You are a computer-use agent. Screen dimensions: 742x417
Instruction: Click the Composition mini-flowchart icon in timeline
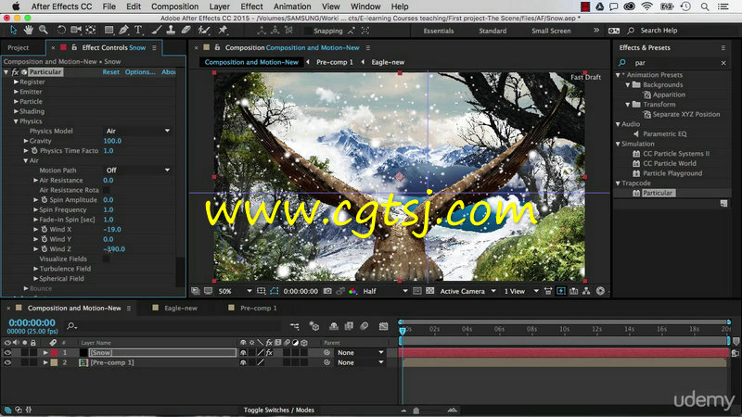(x=294, y=326)
